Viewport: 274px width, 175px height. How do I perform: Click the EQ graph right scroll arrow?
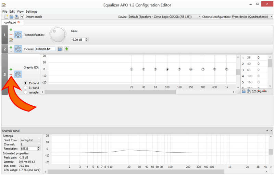[234, 92]
